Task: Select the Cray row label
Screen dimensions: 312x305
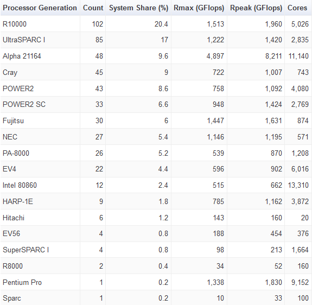Action: 10,72
